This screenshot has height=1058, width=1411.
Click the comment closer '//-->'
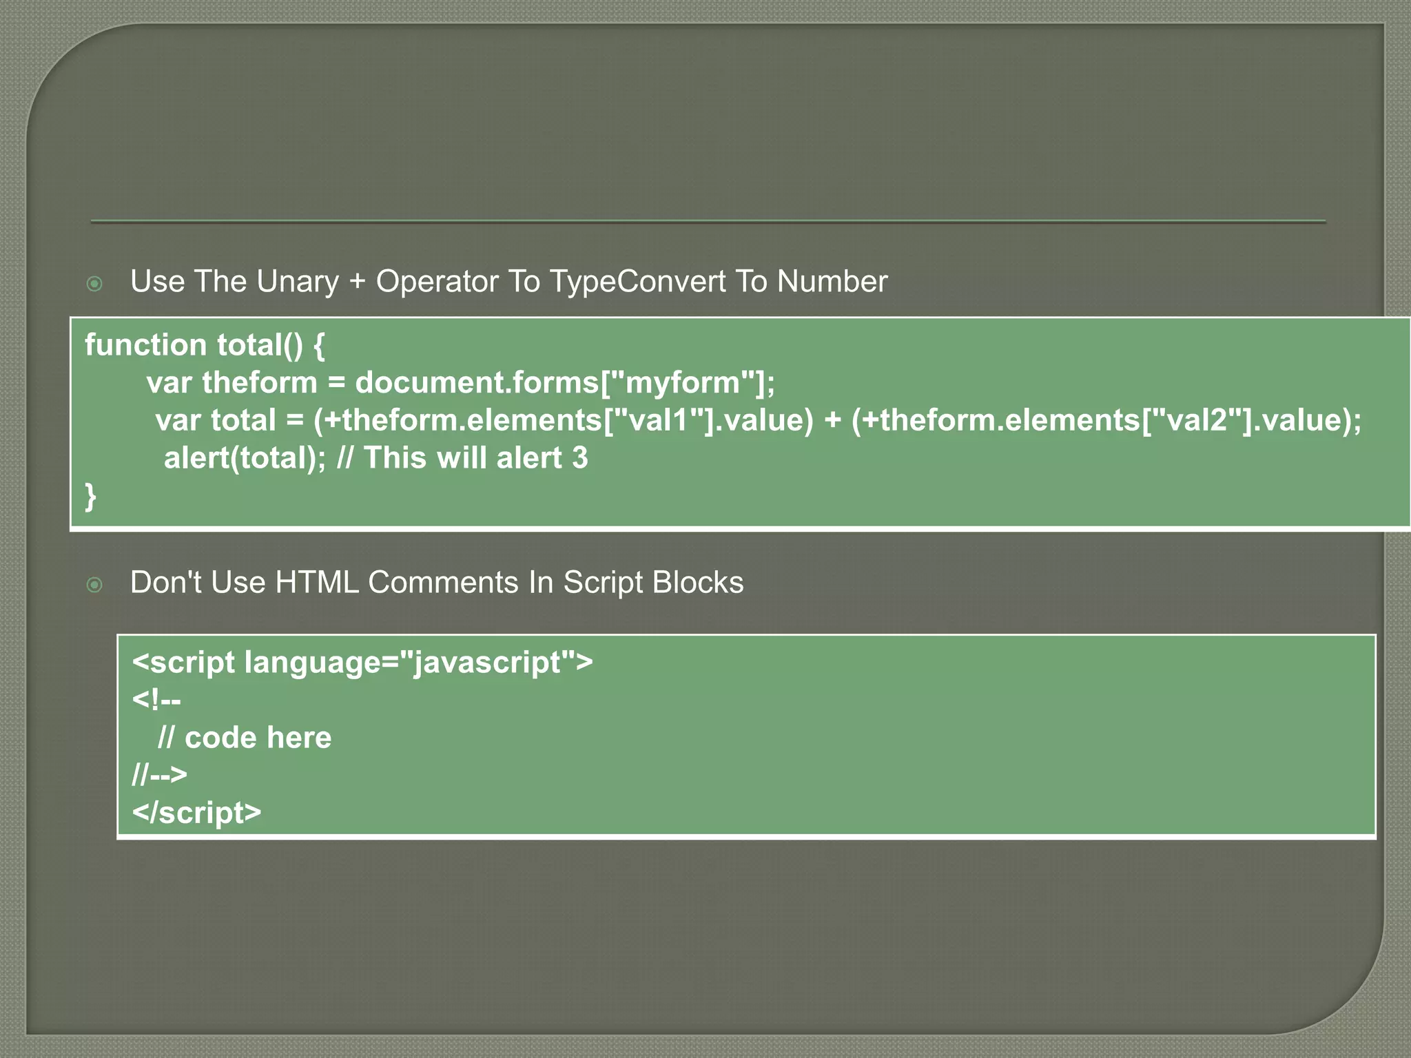[159, 775]
